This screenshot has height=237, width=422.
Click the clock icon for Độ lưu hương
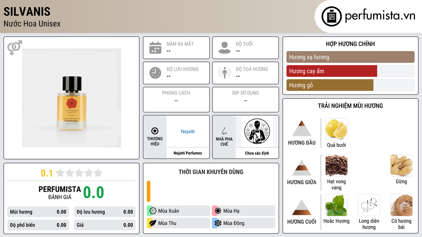coord(155,73)
